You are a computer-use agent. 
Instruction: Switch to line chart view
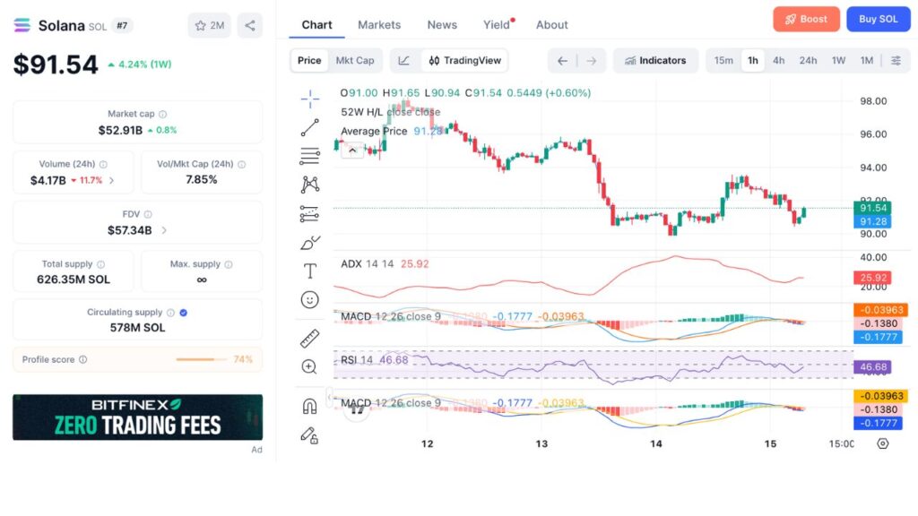coord(404,60)
